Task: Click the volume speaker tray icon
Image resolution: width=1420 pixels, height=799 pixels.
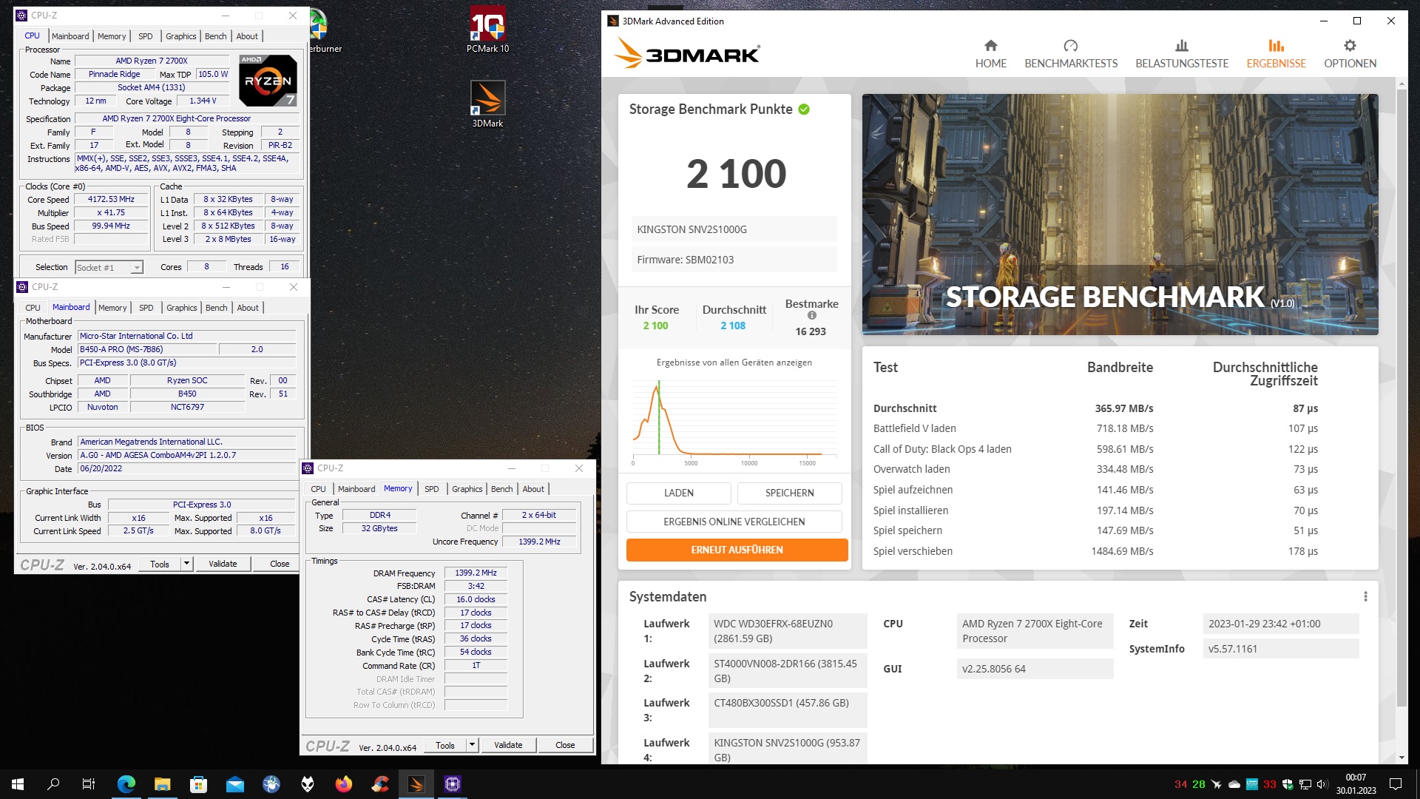Action: [x=1322, y=784]
